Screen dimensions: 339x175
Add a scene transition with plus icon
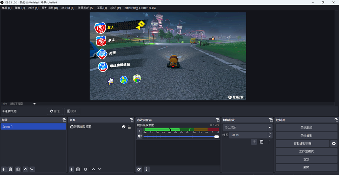pyautogui.click(x=254, y=142)
